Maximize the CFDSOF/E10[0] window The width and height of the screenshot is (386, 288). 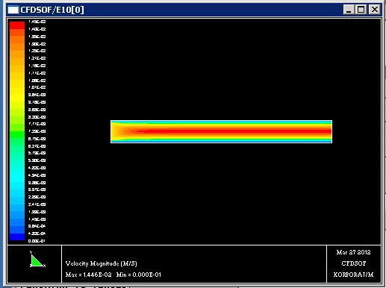(361, 10)
